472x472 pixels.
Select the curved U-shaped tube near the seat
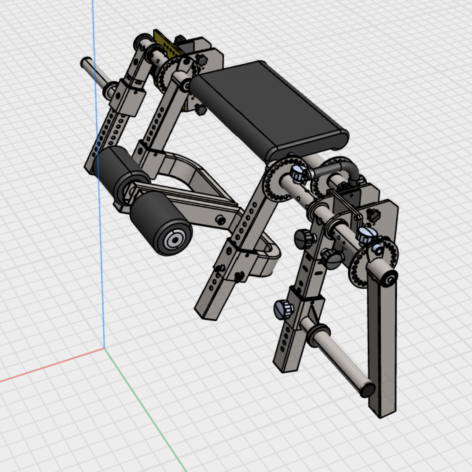click(x=338, y=171)
